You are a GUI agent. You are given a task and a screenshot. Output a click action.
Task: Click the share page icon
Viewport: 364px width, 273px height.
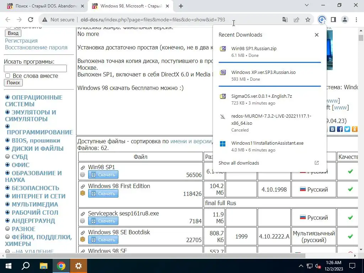coord(296,20)
